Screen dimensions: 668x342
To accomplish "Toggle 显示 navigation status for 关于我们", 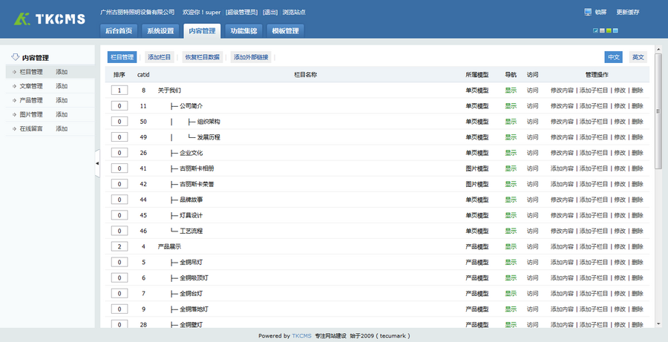I will point(511,91).
